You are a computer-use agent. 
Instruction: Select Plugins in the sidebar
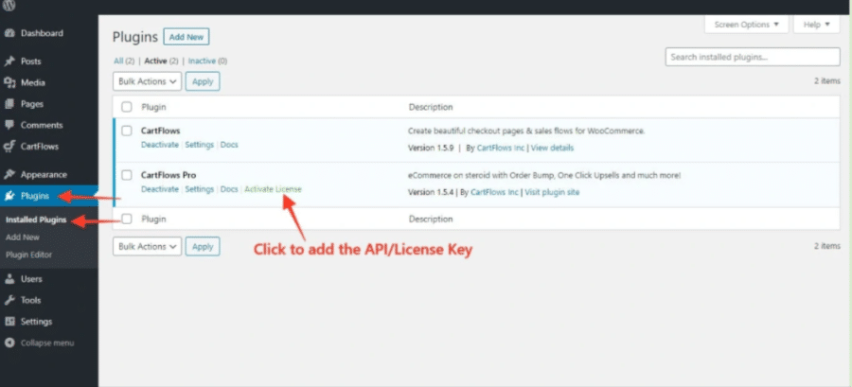point(35,196)
